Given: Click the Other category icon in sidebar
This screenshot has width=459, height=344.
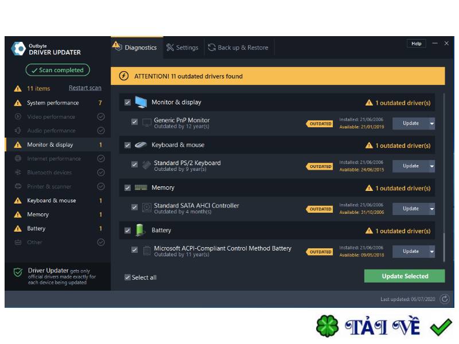Looking at the screenshot, I should pos(18,242).
